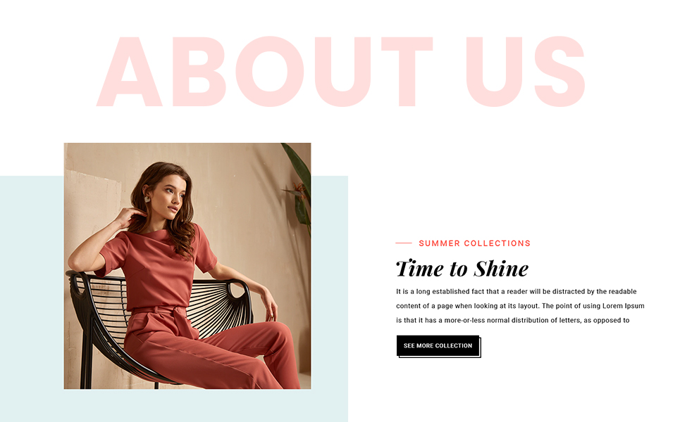Click the large ABOUT US heading

341,72
